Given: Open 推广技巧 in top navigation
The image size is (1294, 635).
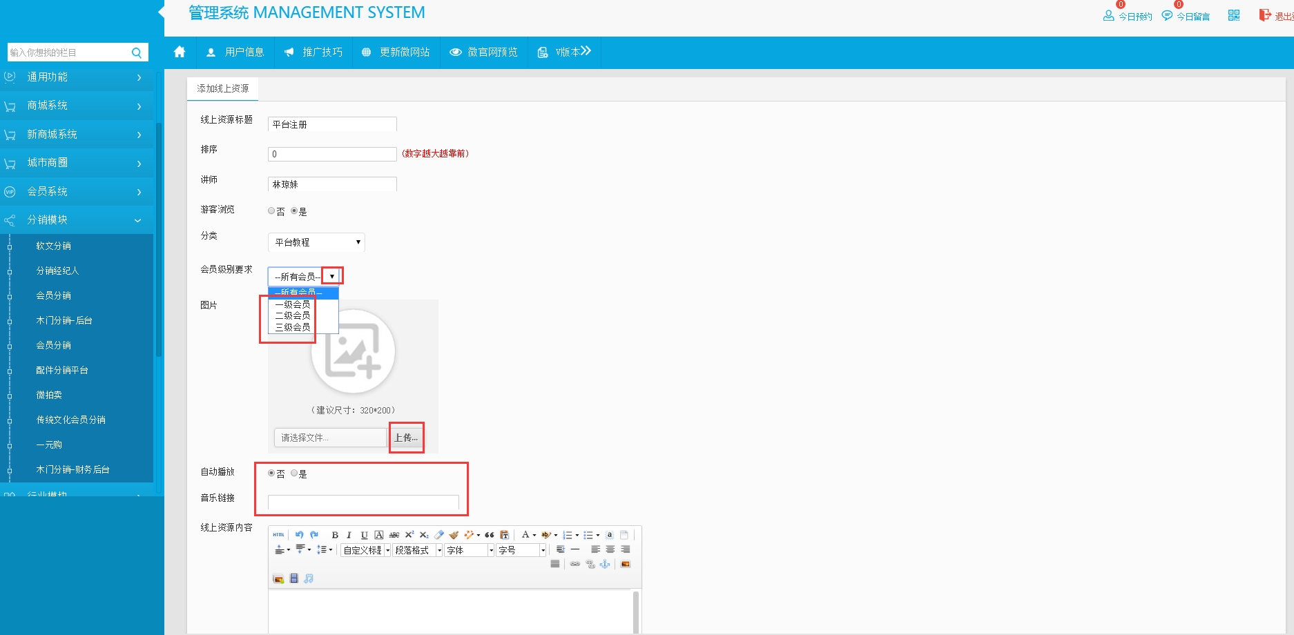Looking at the screenshot, I should click(x=313, y=52).
